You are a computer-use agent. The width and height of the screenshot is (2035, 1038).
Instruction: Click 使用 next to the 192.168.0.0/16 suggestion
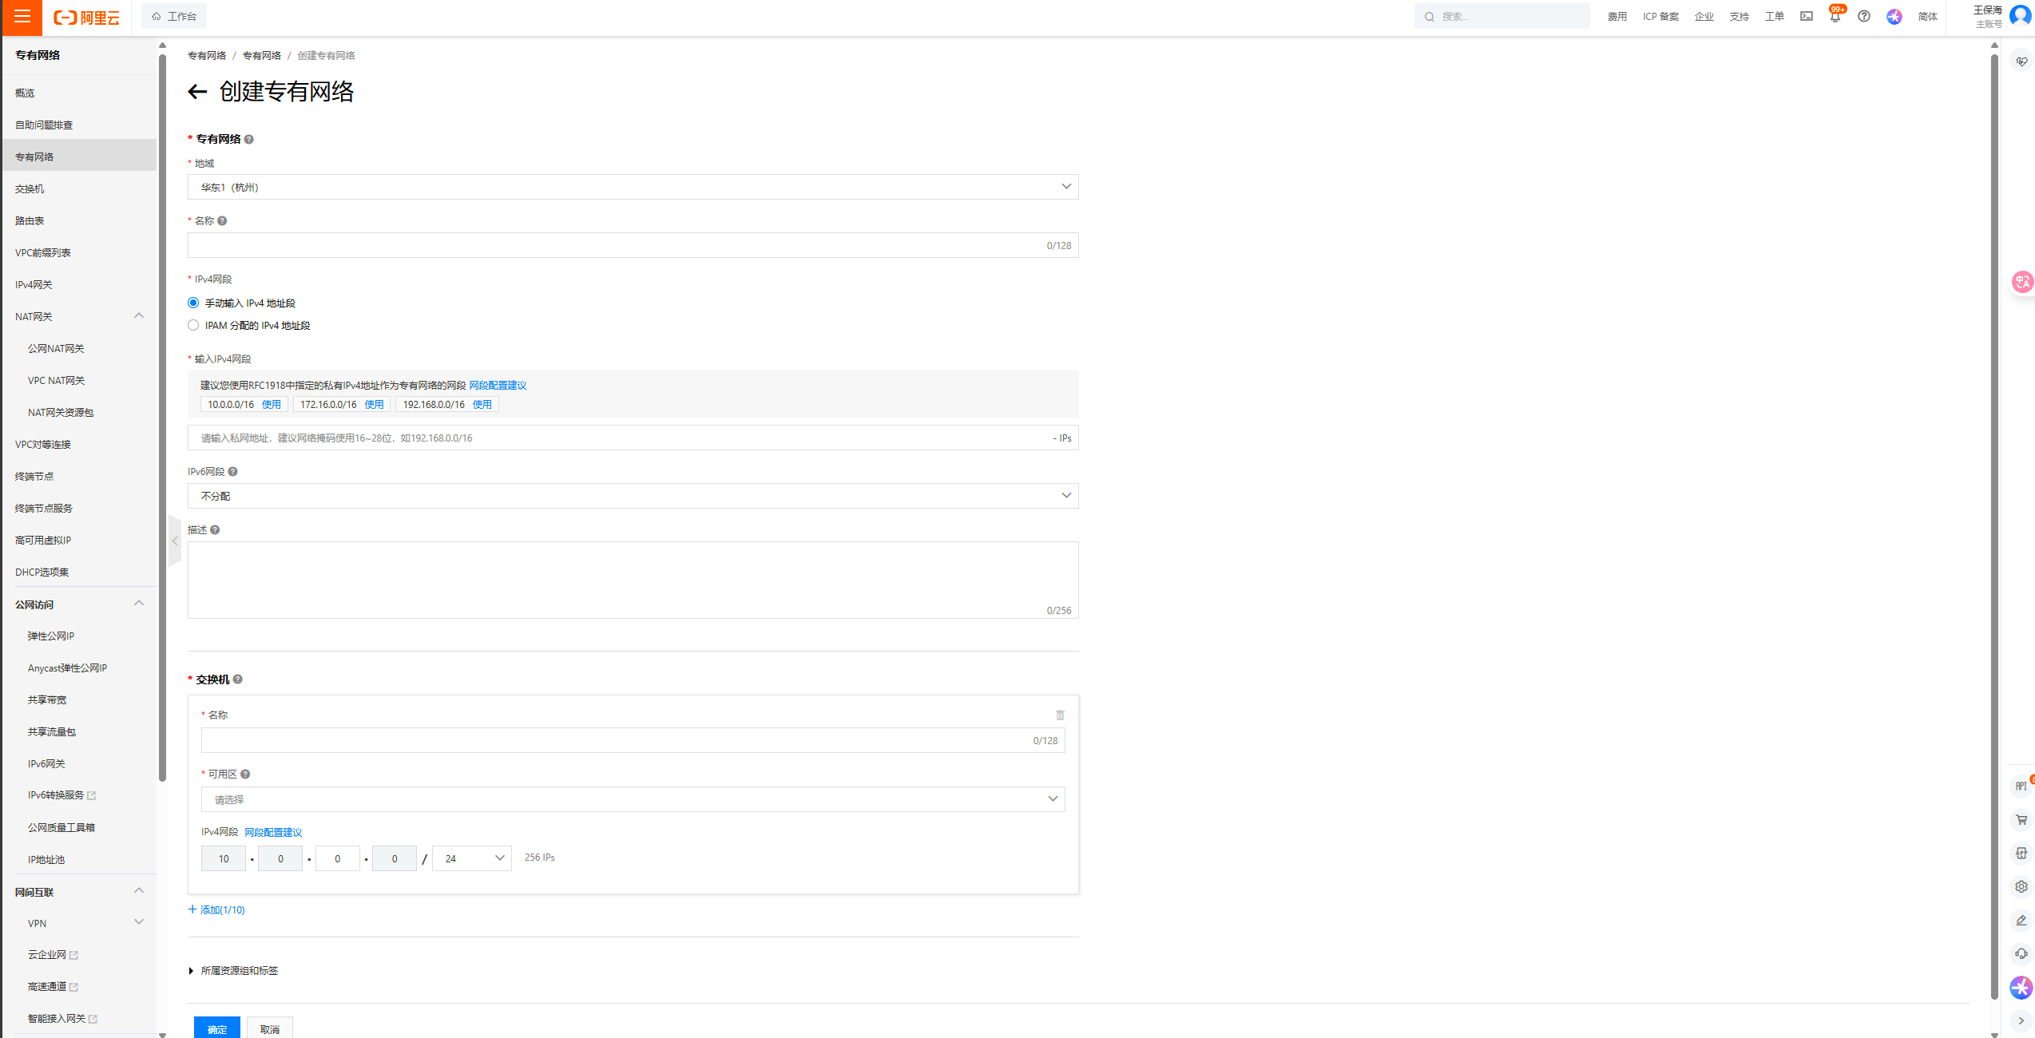[482, 405]
